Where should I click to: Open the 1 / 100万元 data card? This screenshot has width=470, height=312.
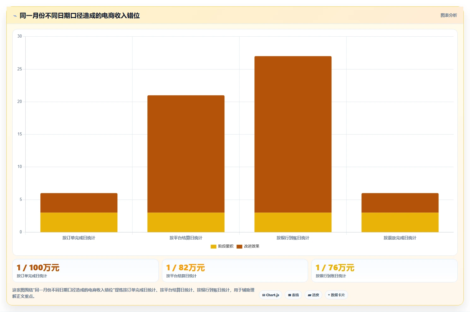point(85,271)
